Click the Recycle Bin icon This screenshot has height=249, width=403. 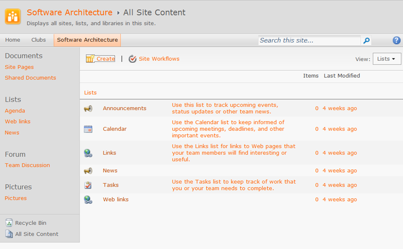pos(9,223)
